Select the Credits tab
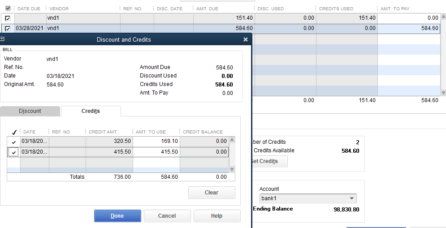This screenshot has width=446, height=228. pyautogui.click(x=91, y=111)
